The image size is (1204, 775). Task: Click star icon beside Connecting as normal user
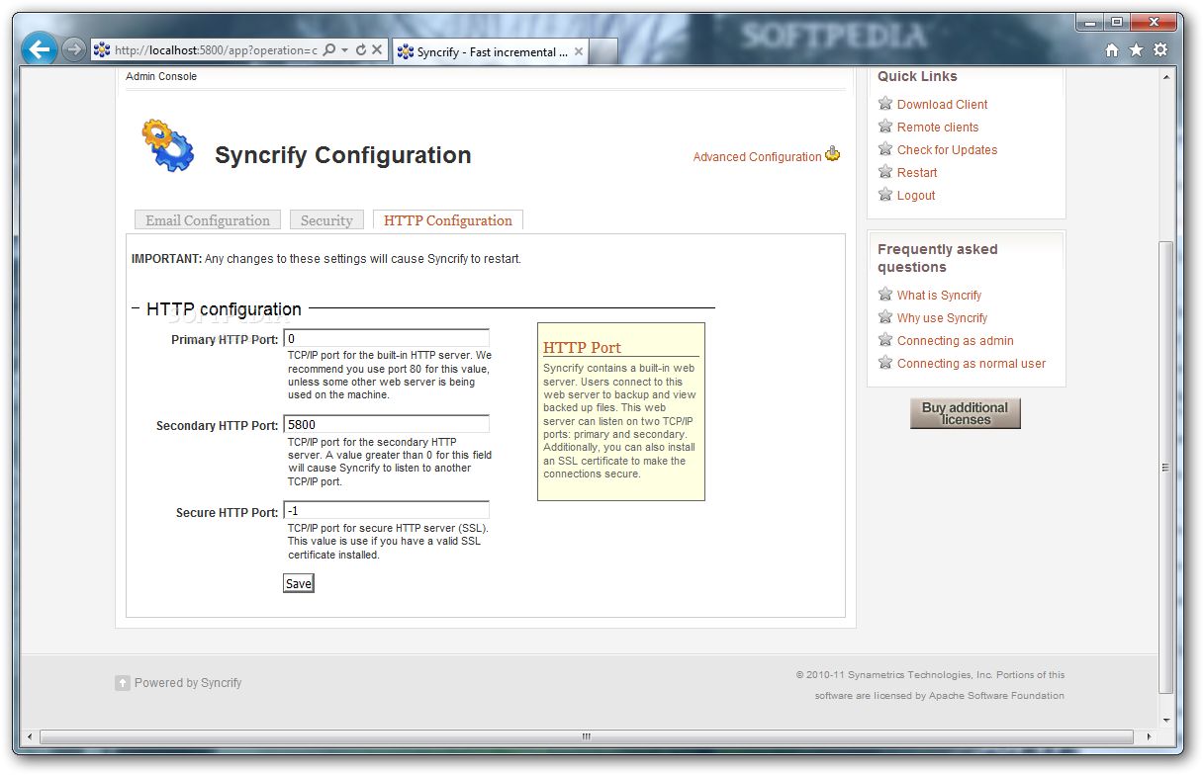[885, 362]
